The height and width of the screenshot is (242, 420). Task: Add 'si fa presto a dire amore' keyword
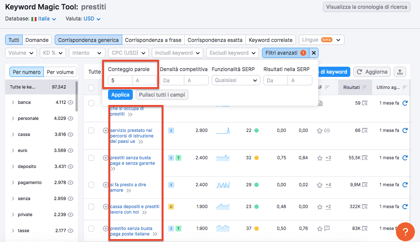pos(106,185)
